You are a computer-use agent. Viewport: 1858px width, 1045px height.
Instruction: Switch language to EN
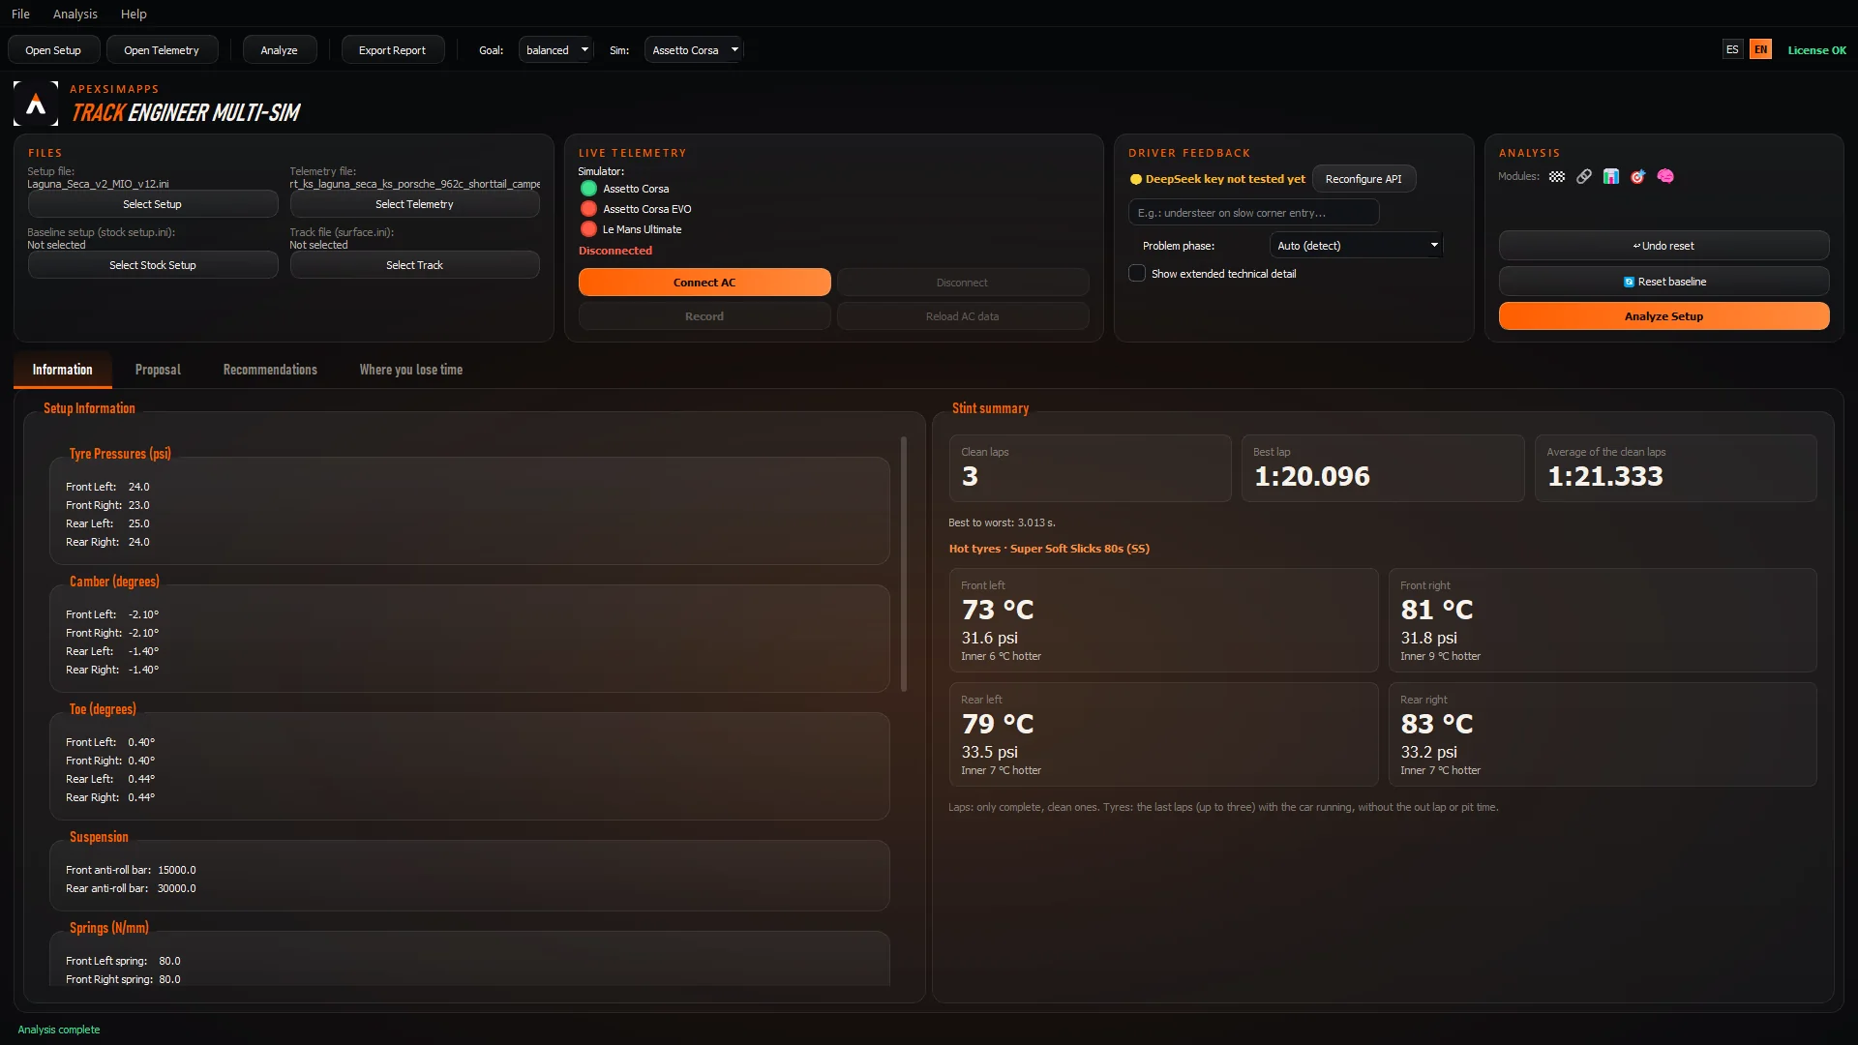1760,49
